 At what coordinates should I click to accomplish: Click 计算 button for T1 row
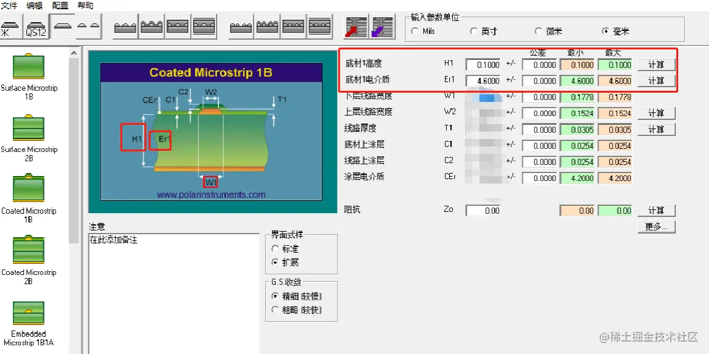point(657,130)
